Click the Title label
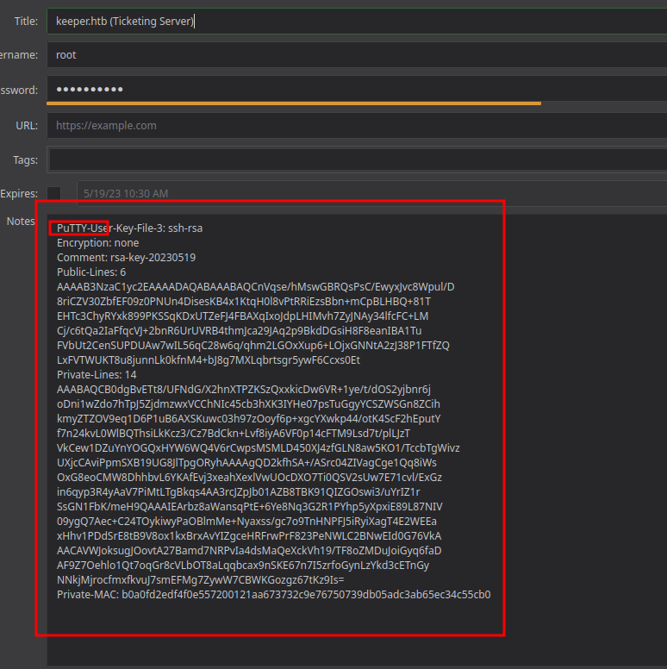 pos(26,21)
